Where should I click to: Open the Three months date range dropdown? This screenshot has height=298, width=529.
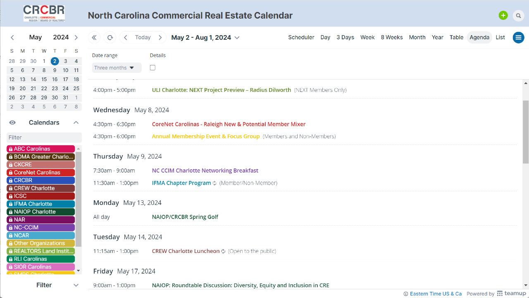(117, 67)
